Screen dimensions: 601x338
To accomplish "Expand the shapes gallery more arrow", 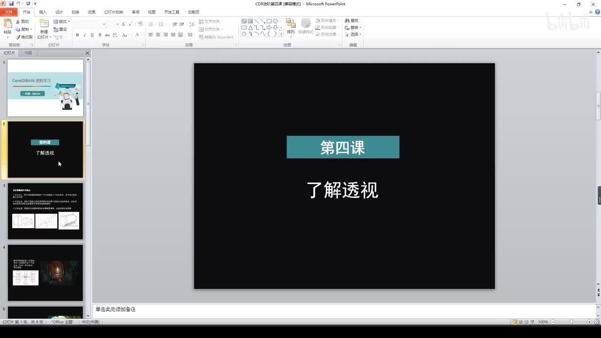I will [281, 34].
